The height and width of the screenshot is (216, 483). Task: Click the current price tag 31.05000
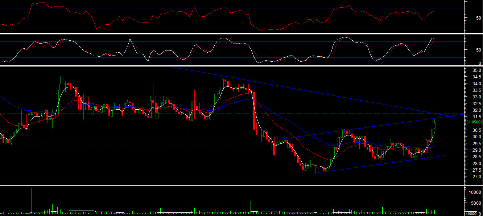click(474, 122)
